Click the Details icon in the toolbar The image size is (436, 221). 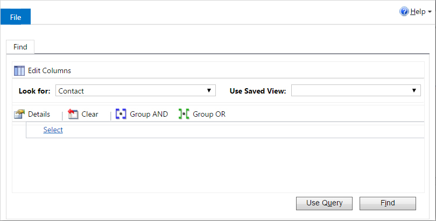[19, 114]
